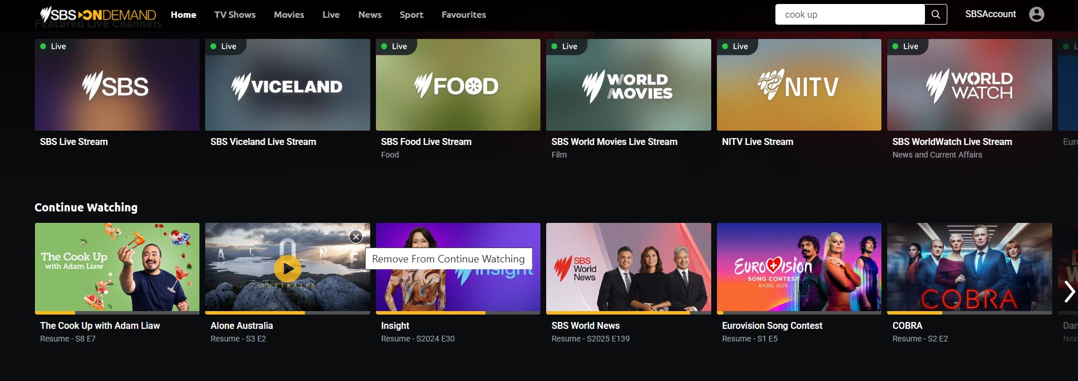Play Alone Australia with the play button
This screenshot has height=381, width=1078.
tap(288, 268)
